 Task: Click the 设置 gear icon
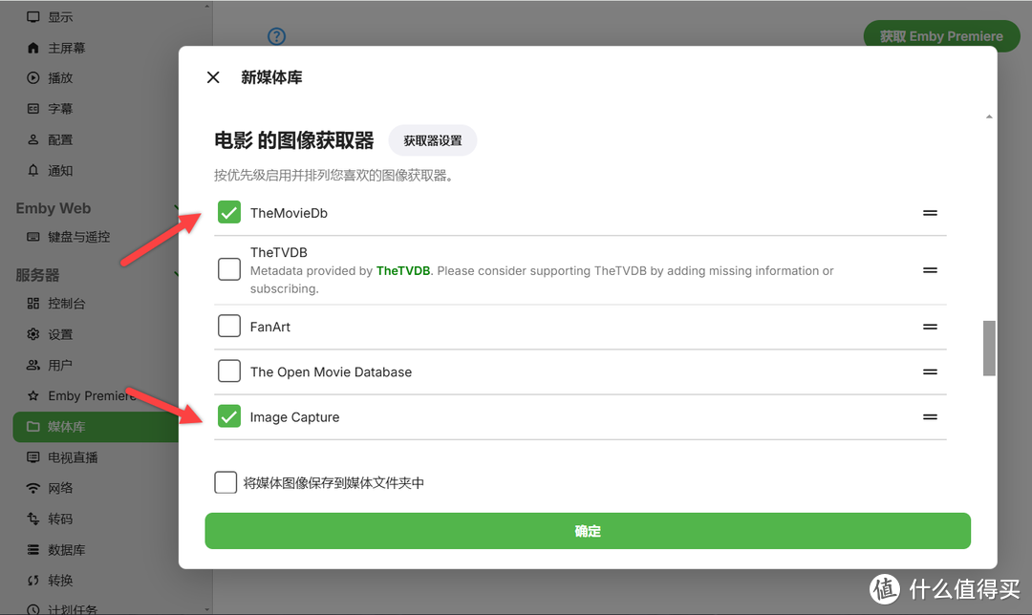(x=32, y=334)
